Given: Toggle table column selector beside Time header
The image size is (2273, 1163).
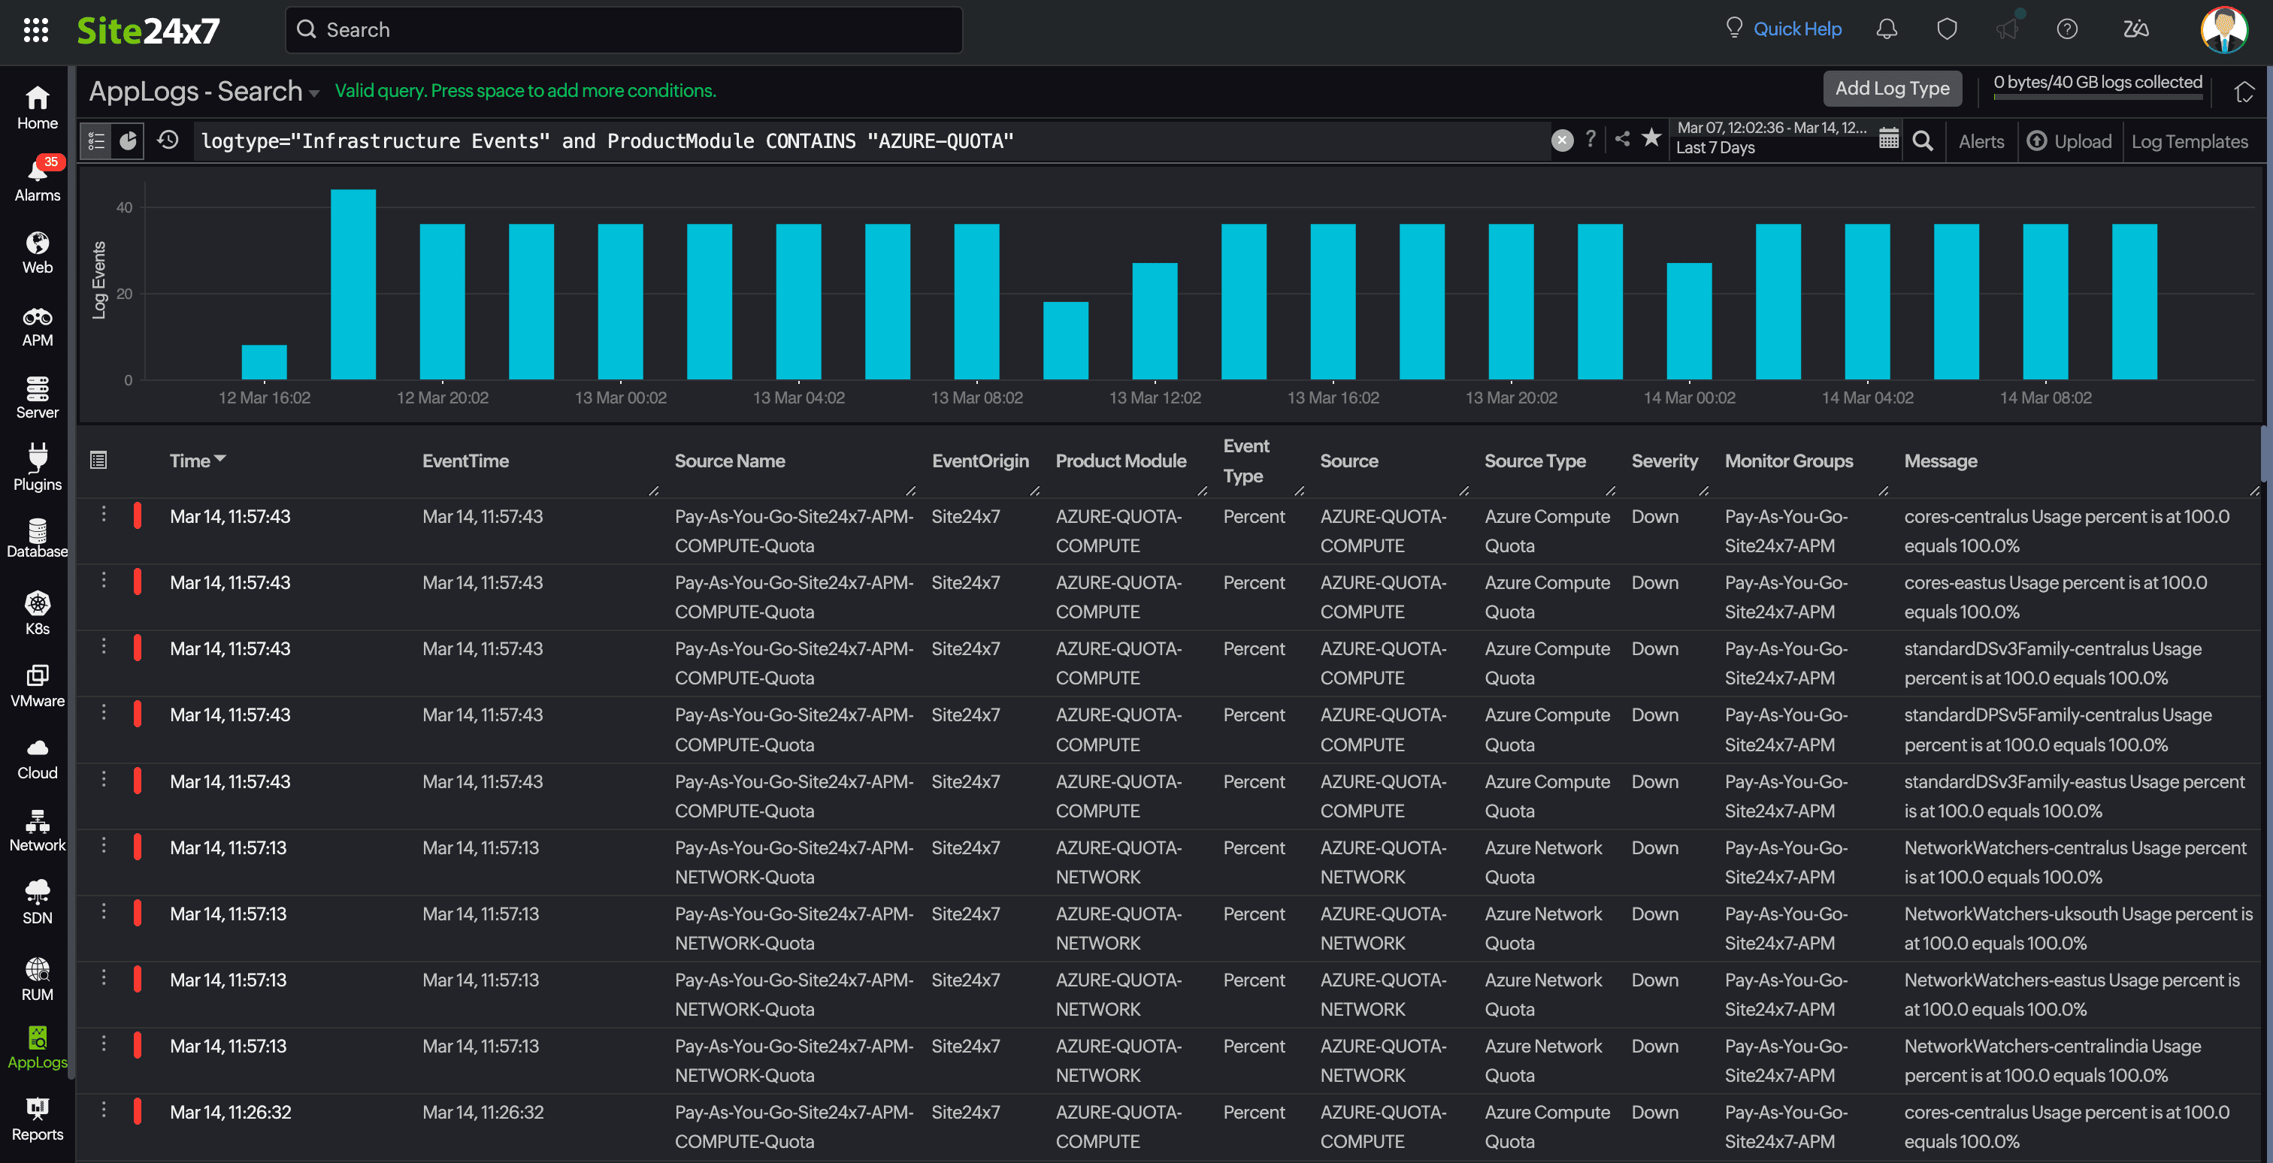Looking at the screenshot, I should [98, 459].
